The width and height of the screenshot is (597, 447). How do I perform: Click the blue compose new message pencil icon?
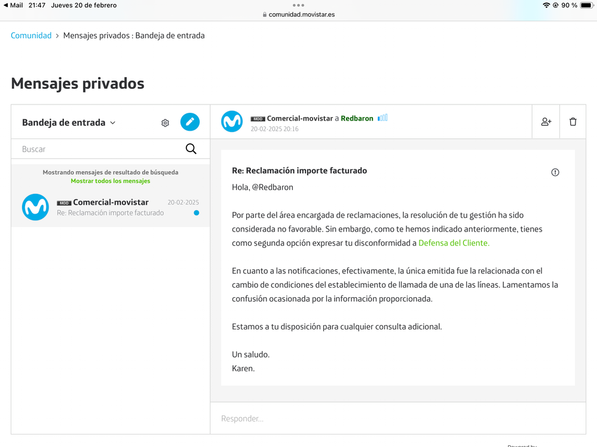coord(190,122)
